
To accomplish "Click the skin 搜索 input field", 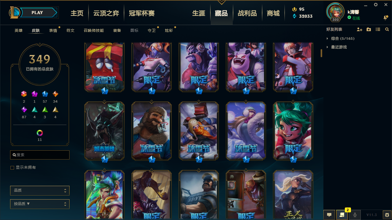I will coord(40,155).
